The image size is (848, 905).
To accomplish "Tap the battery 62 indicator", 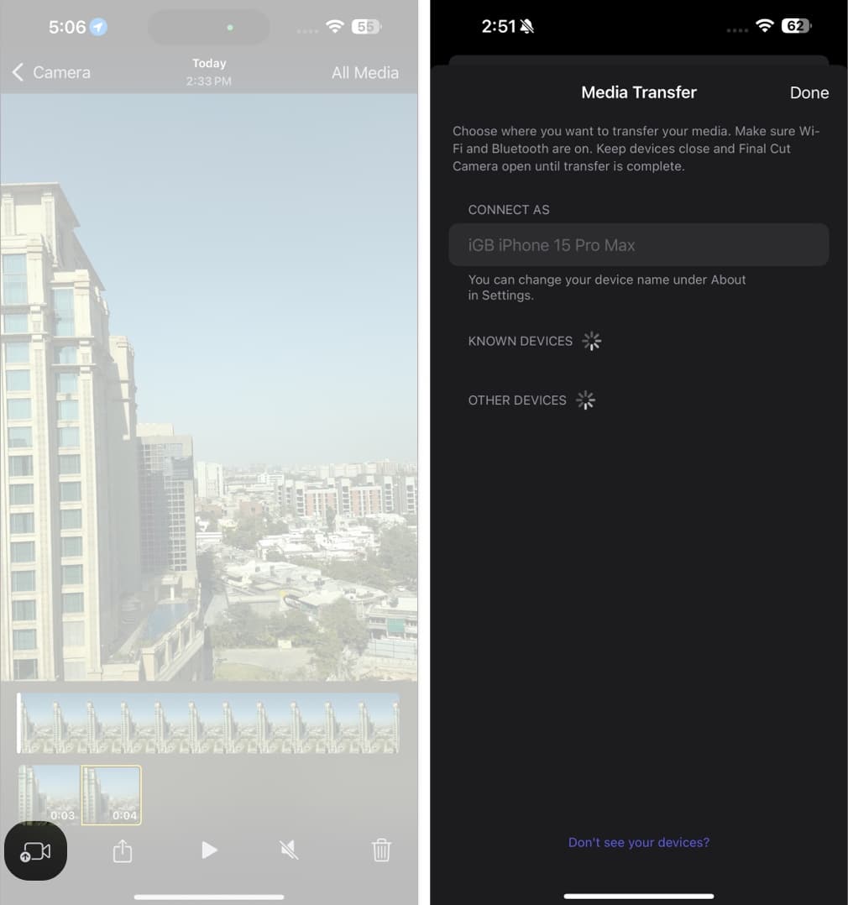I will pyautogui.click(x=796, y=26).
